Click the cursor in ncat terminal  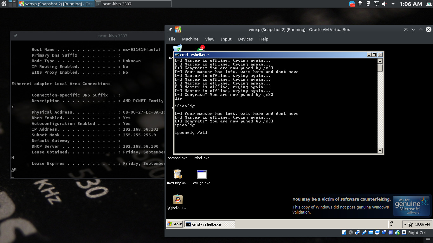point(13,175)
